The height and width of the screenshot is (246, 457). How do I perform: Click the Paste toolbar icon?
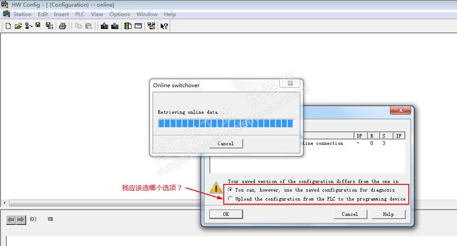pos(89,26)
